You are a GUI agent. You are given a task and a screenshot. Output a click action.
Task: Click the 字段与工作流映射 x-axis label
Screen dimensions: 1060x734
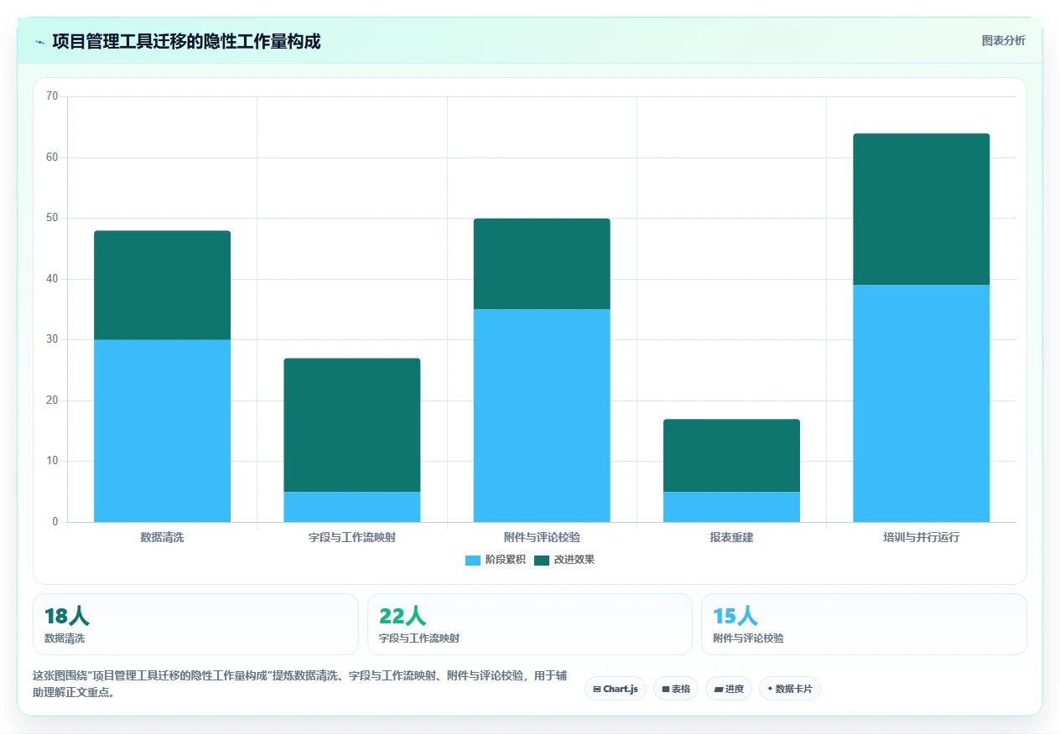click(x=352, y=537)
